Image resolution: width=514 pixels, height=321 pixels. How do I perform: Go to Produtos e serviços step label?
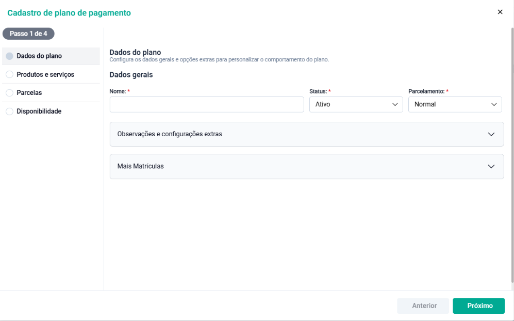click(45, 74)
